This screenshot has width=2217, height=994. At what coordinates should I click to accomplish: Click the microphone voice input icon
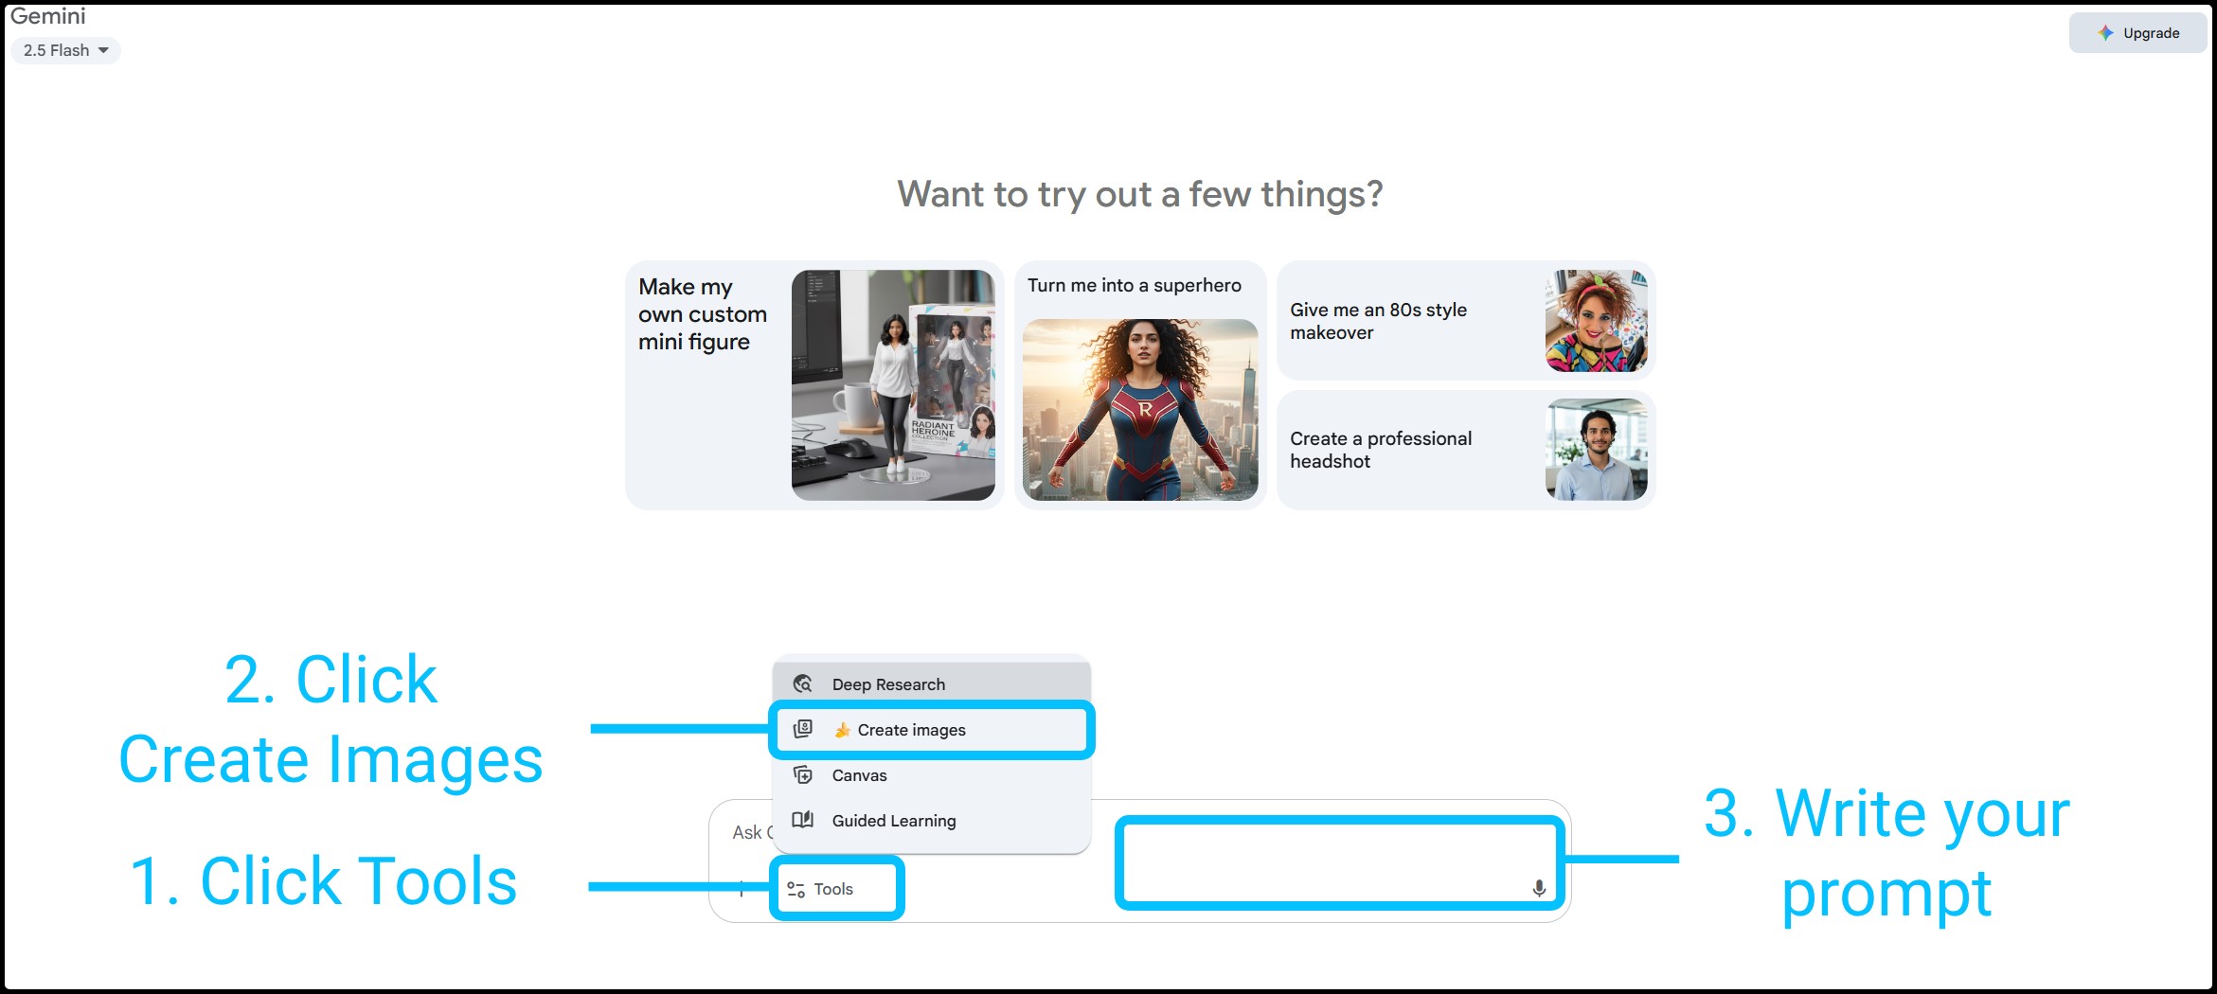pos(1539,888)
